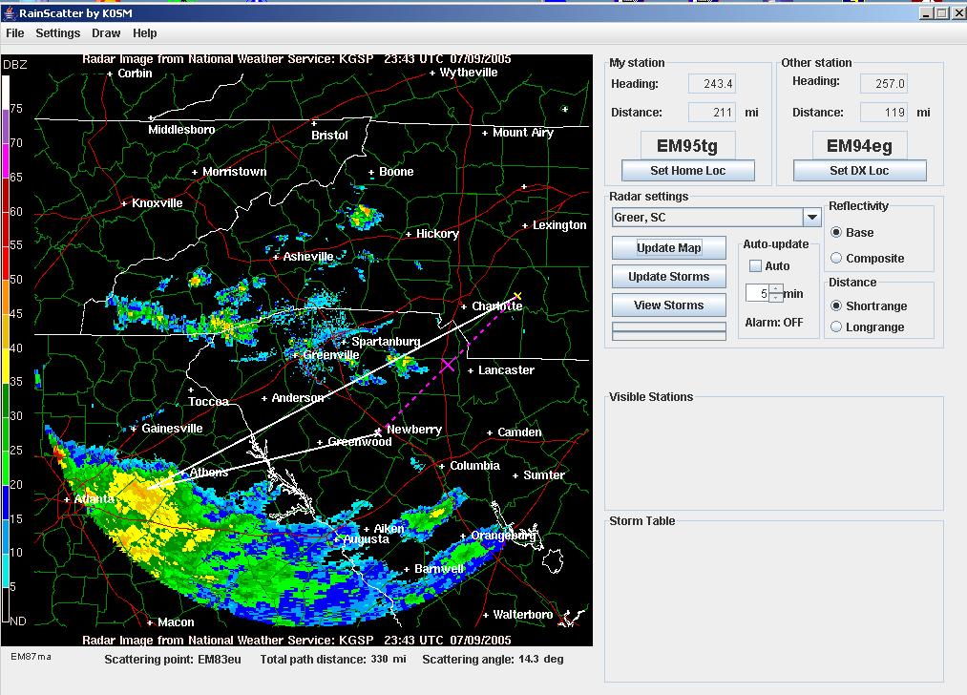Click the magenta X scattering point marker

(x=448, y=365)
